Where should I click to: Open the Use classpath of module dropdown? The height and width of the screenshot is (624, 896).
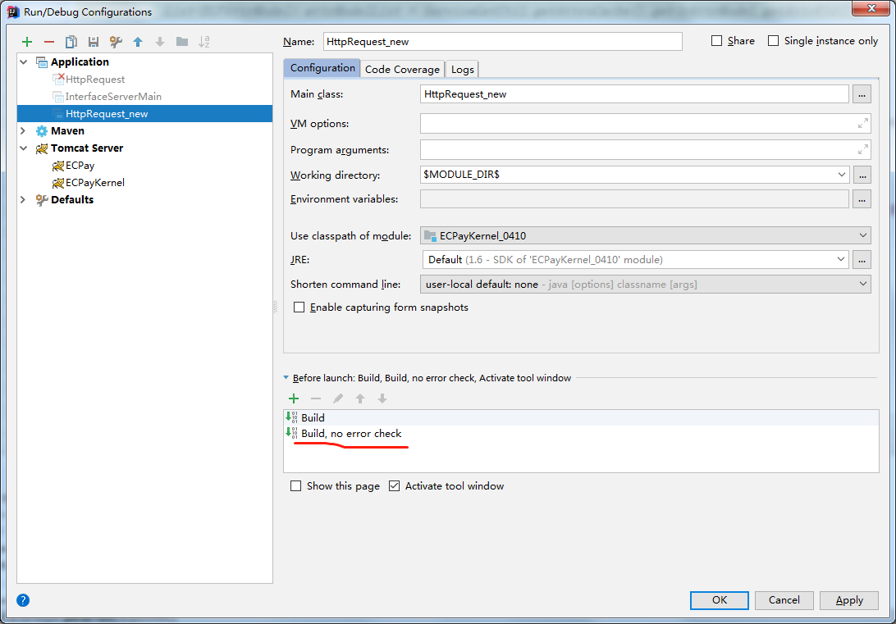(x=645, y=236)
